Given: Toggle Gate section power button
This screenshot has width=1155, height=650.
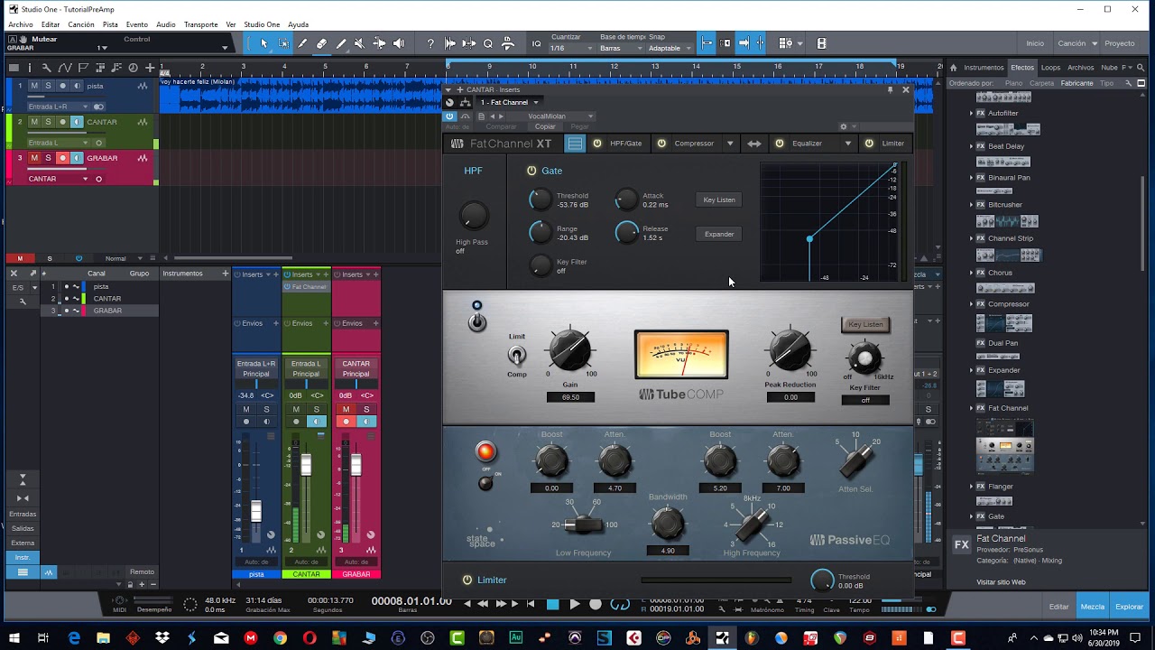Looking at the screenshot, I should tap(531, 171).
